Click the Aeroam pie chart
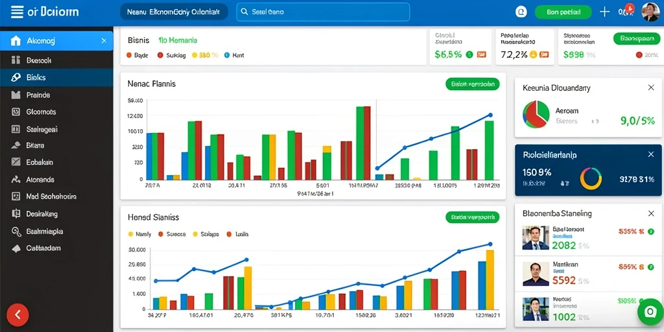 coord(536,114)
